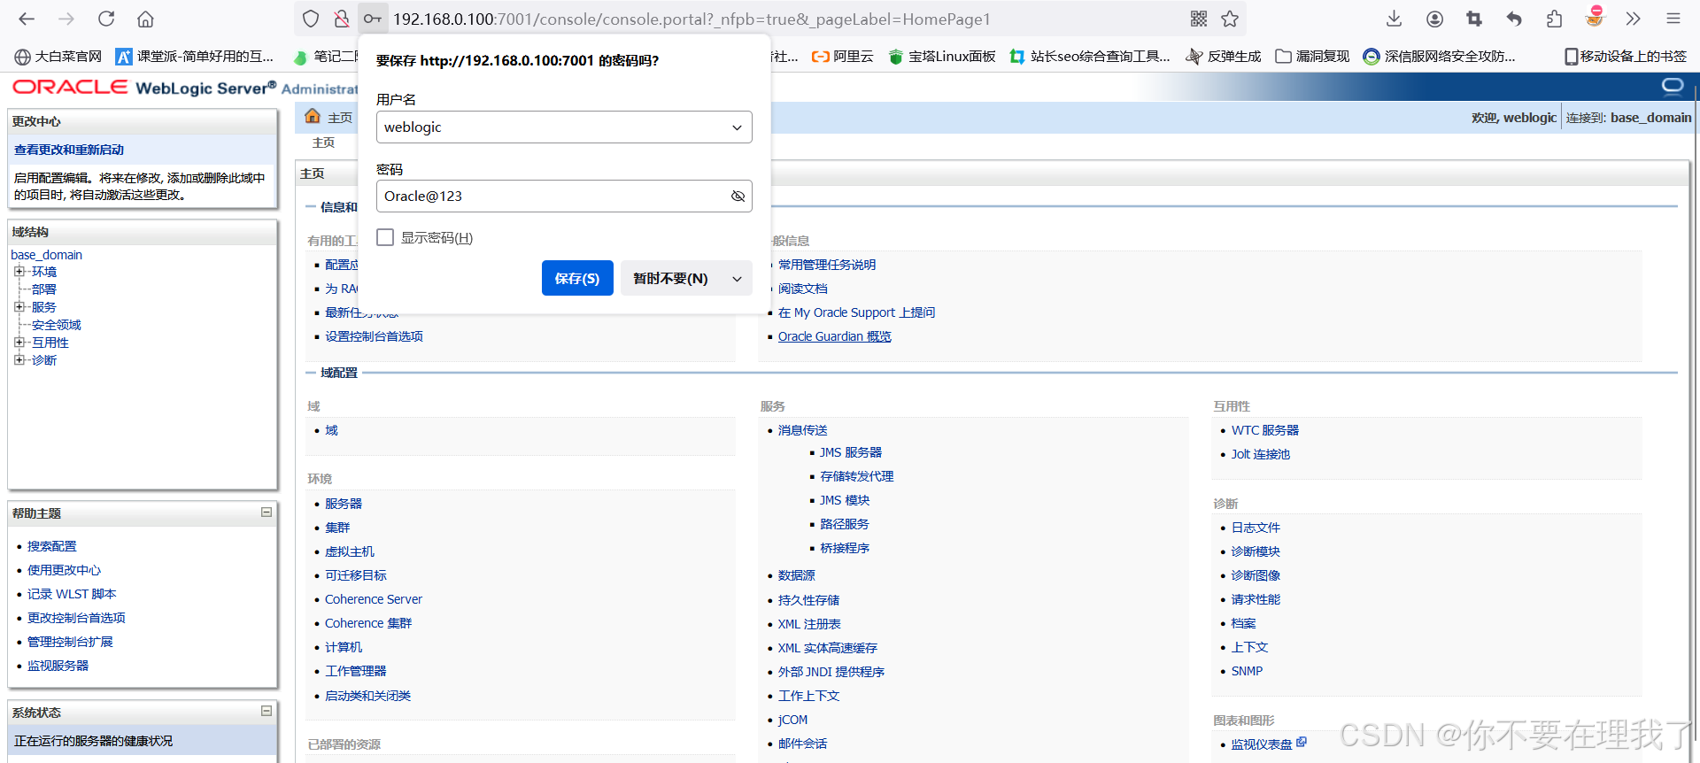Open the 日志文件 link
Viewport: 1700px width, 763px height.
(1256, 528)
